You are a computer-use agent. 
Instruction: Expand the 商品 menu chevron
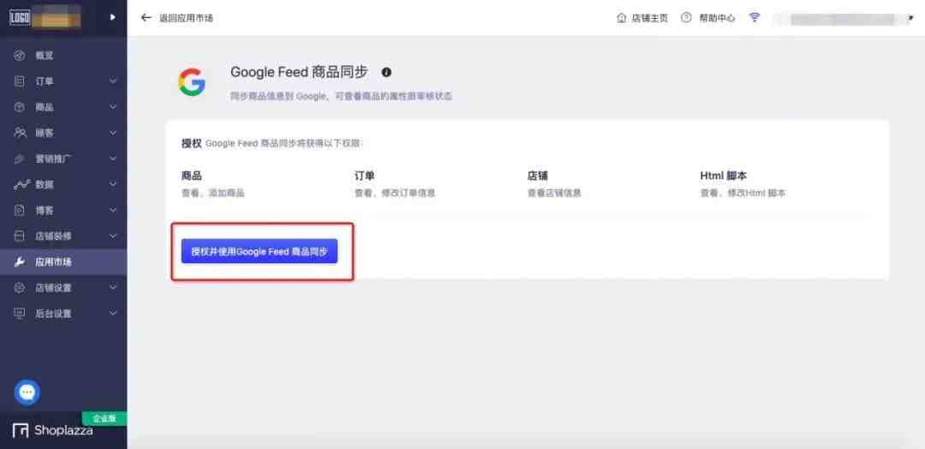coord(113,107)
